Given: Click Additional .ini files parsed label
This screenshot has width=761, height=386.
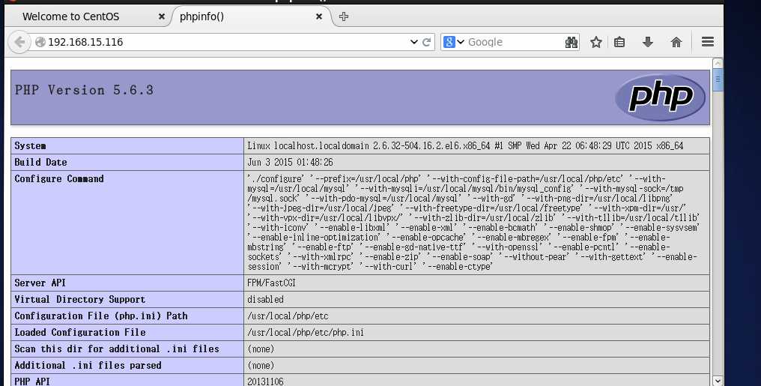Looking at the screenshot, I should click(88, 365).
